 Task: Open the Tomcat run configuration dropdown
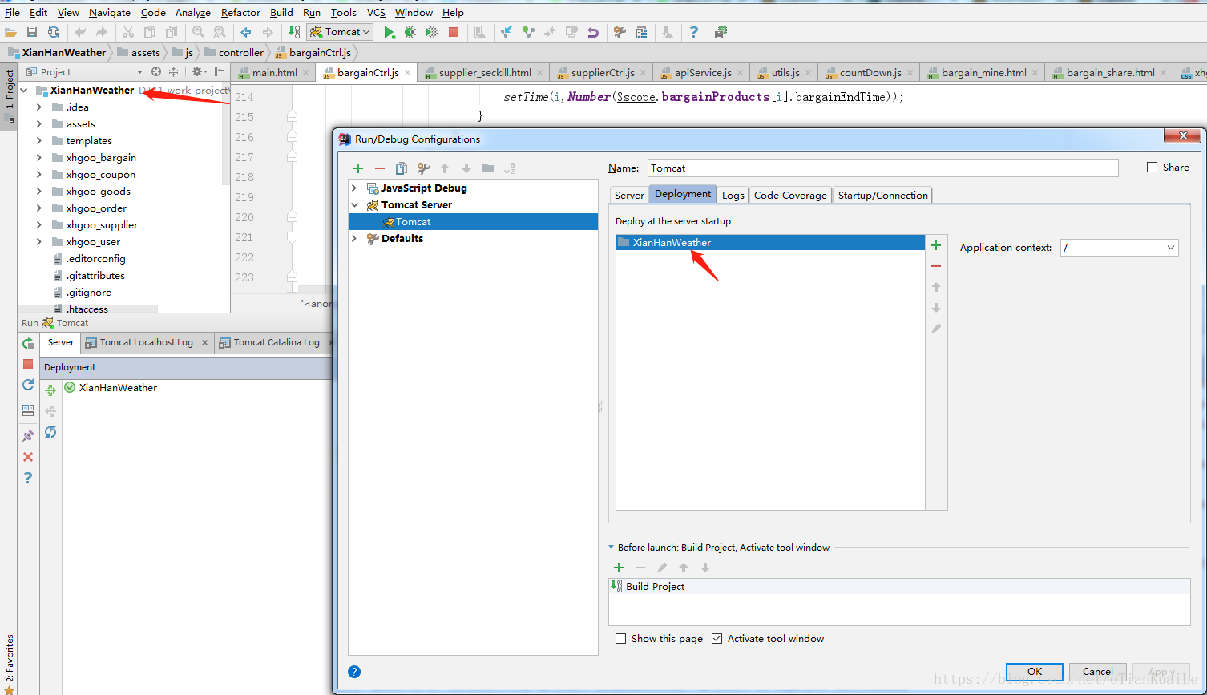(341, 32)
